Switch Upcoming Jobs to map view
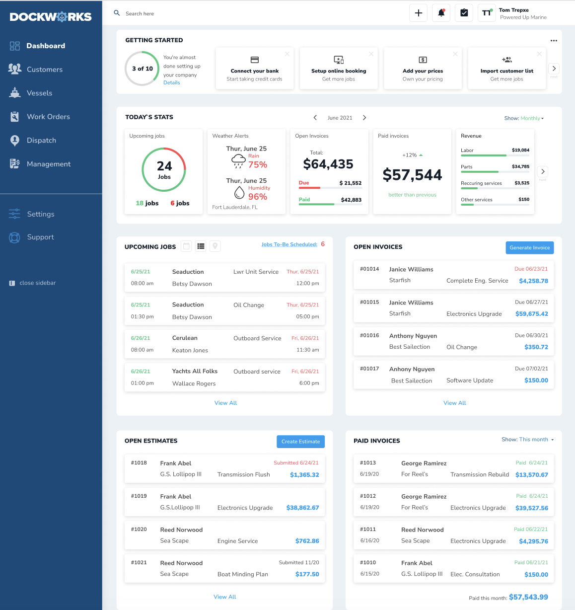 click(x=215, y=246)
